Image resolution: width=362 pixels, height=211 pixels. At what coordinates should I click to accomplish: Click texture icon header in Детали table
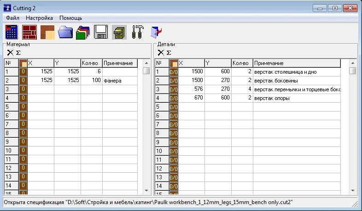174,63
